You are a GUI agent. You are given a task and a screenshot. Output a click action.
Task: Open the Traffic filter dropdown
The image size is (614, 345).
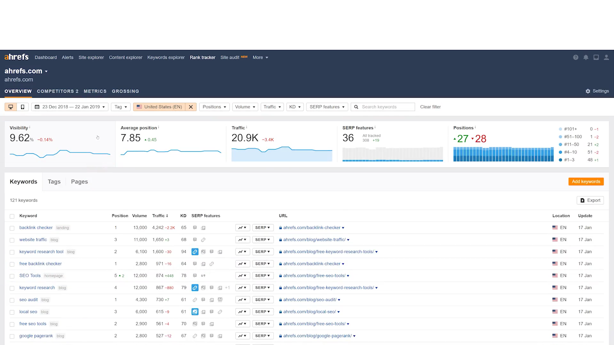[272, 107]
